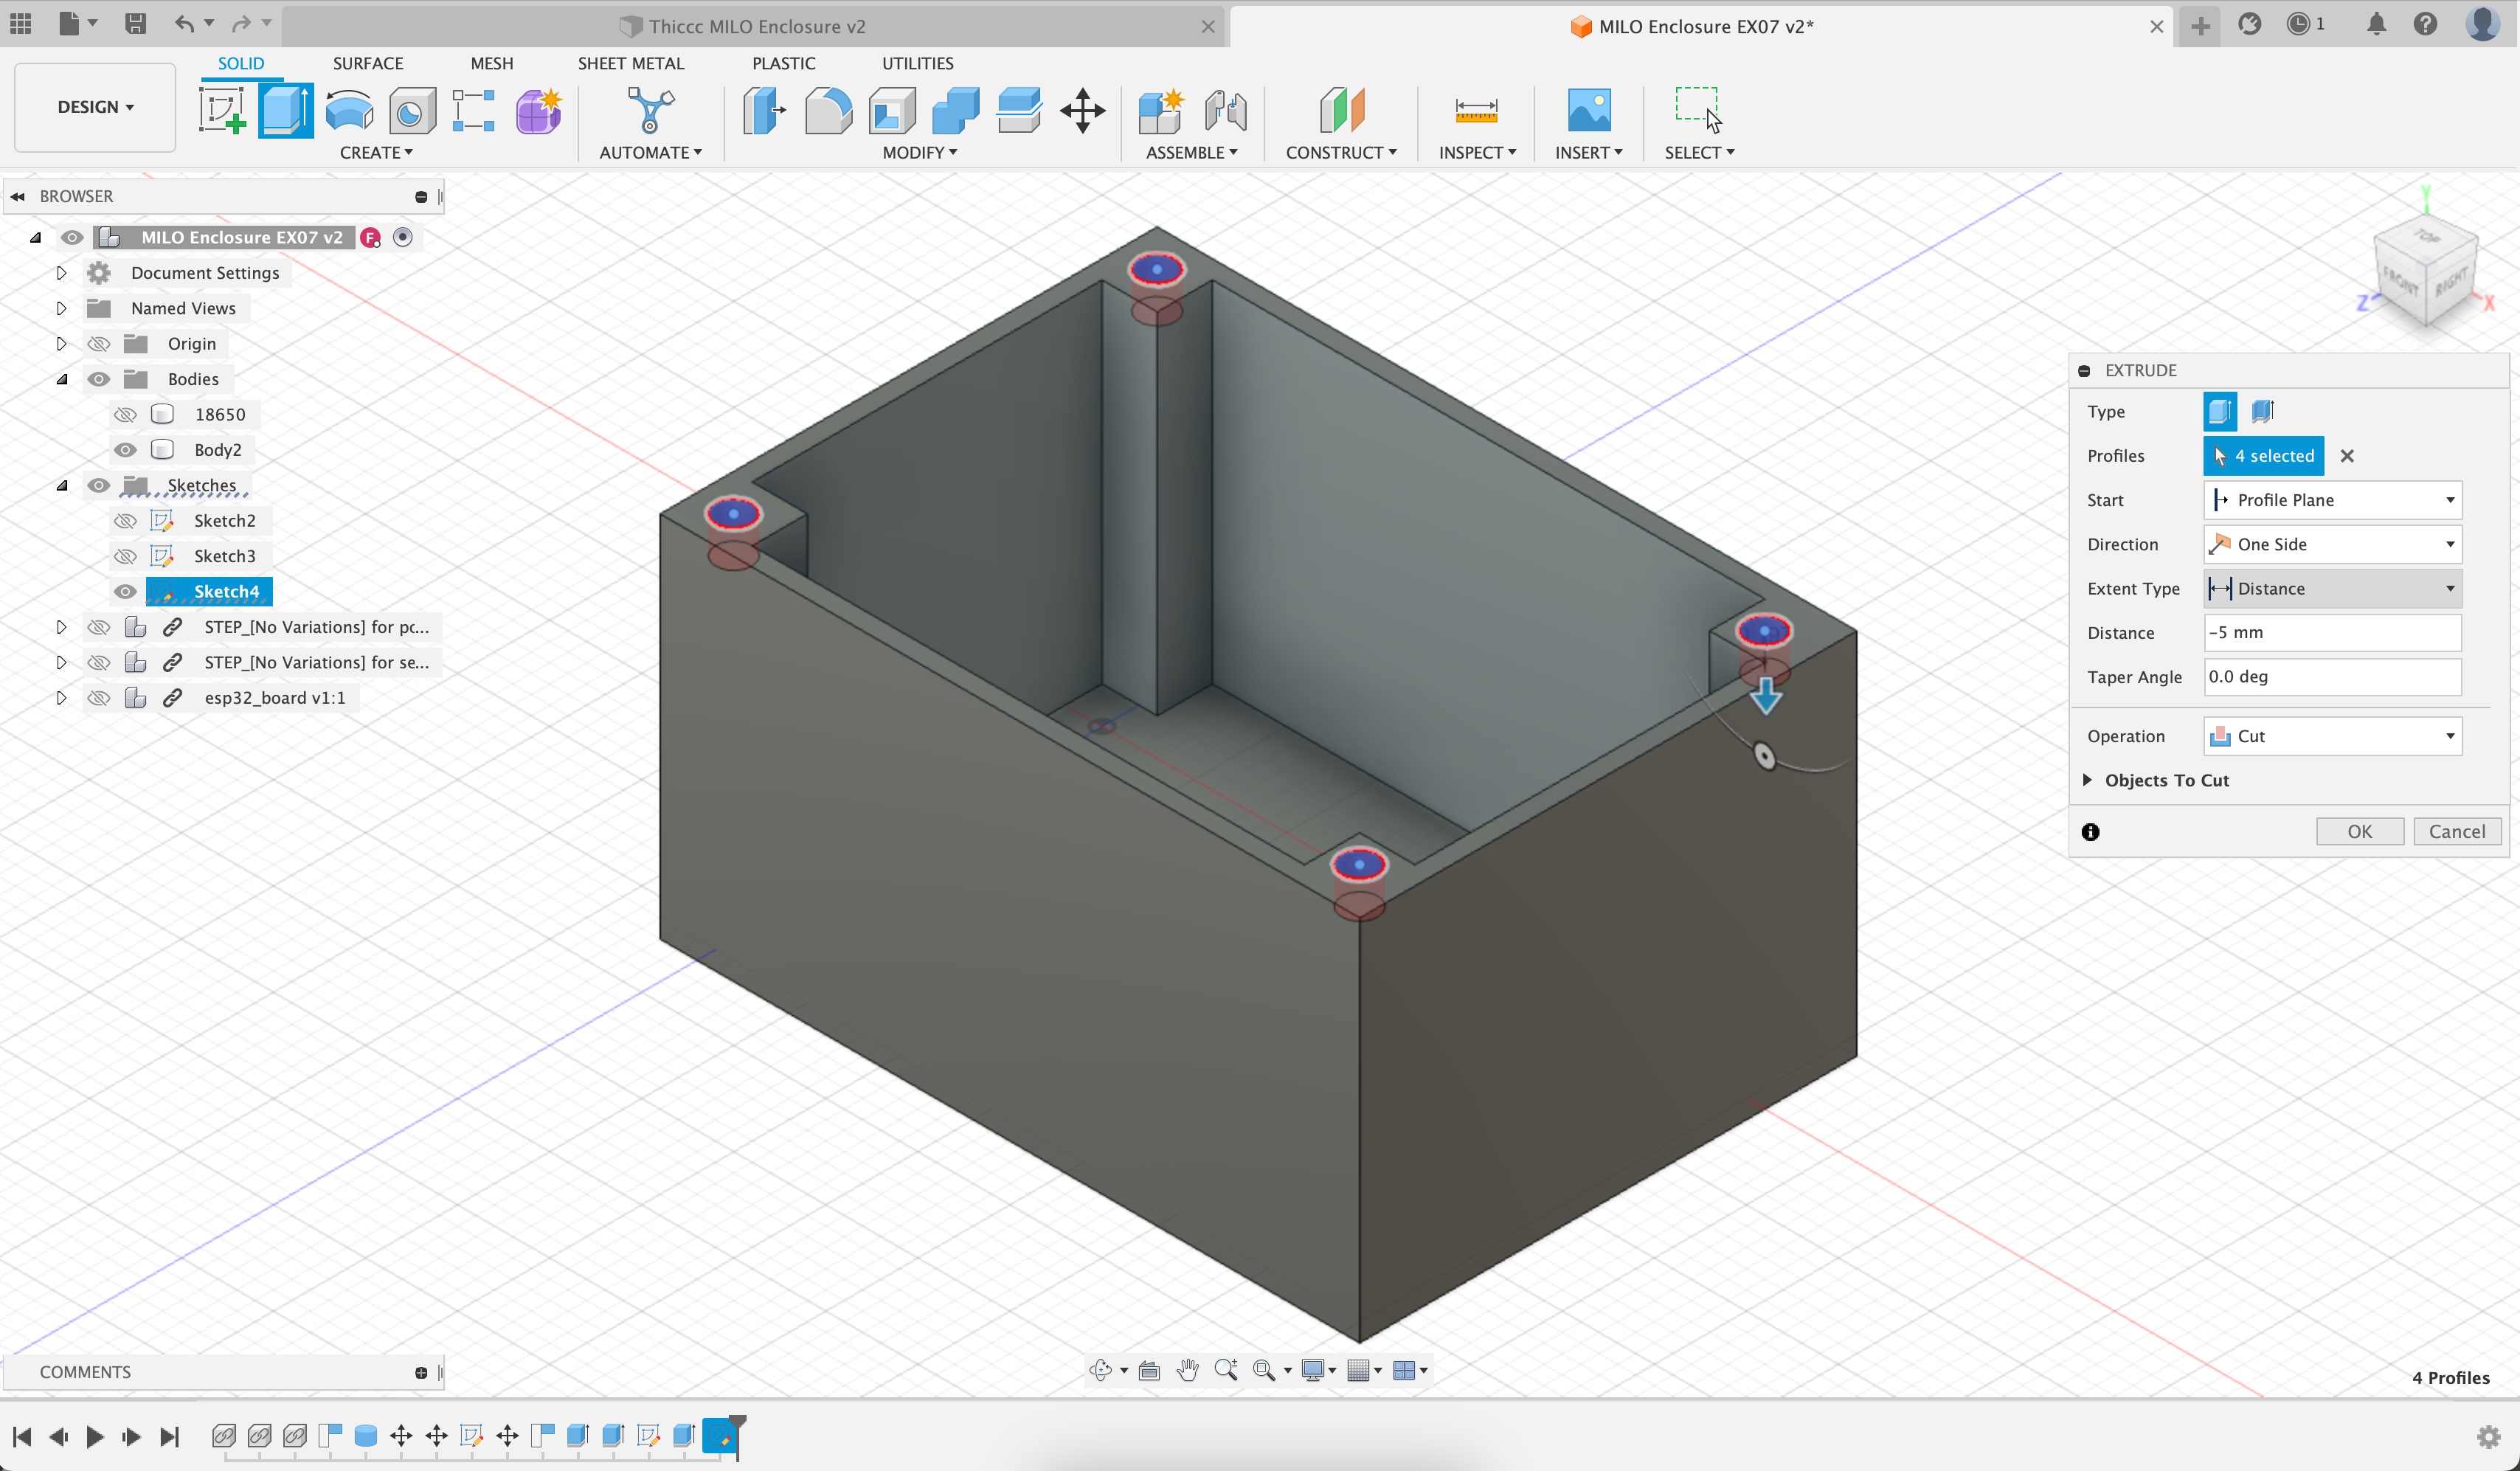The image size is (2520, 1471).
Task: Expand the Named Views tree node
Action: [x=61, y=308]
